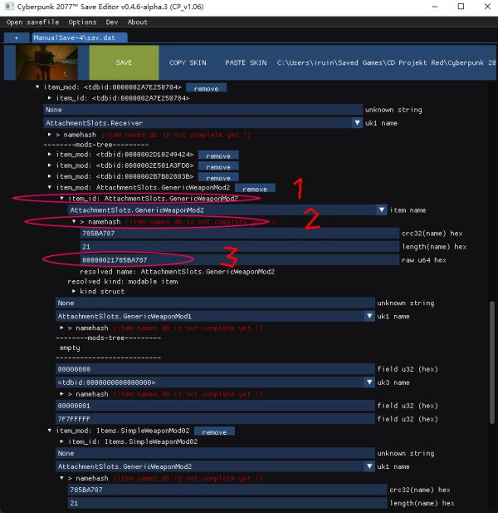Collapse the item_id AttachmentSlots.GenericWeaponMod2 node
This screenshot has height=513, width=498.
tap(61, 199)
